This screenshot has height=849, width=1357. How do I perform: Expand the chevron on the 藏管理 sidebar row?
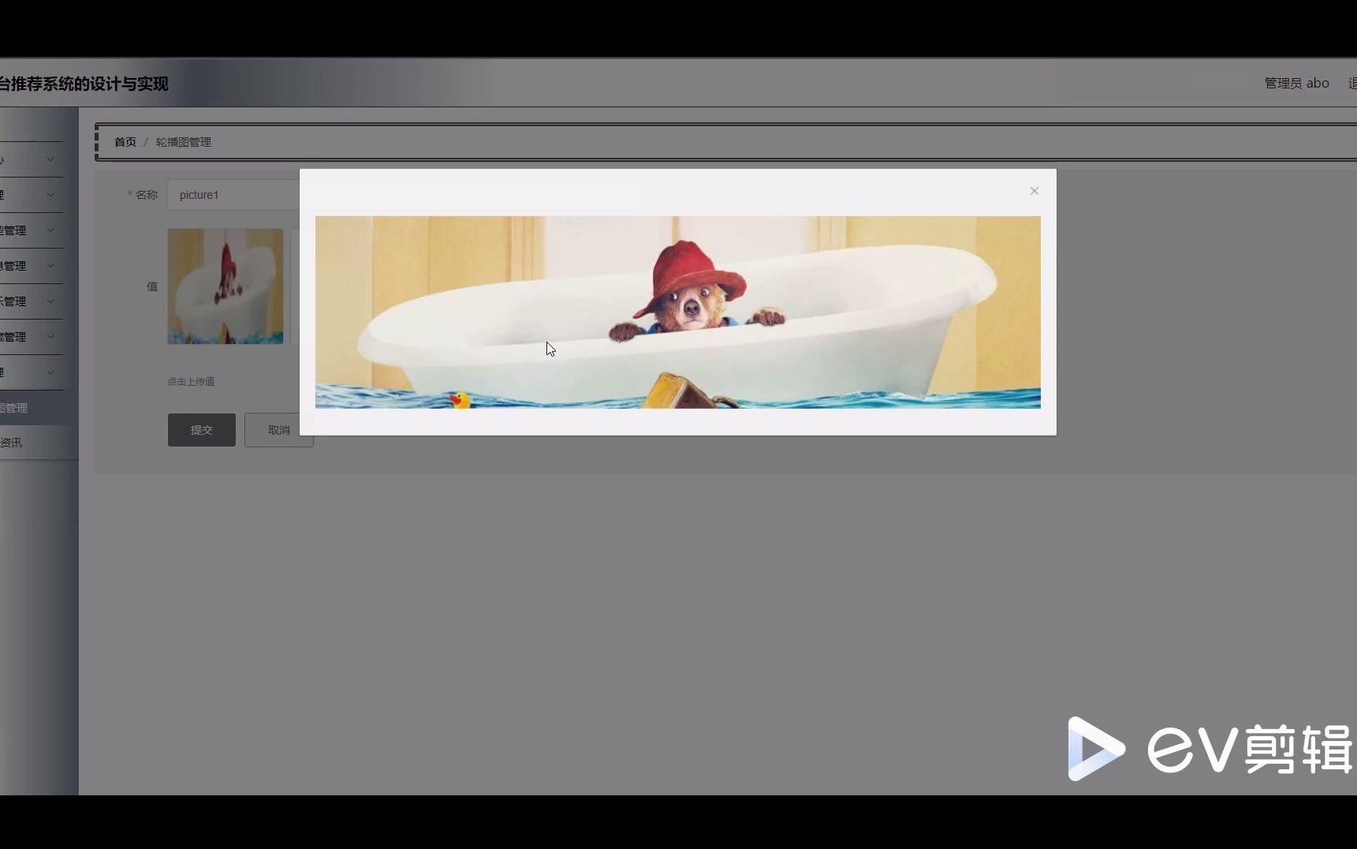[50, 337]
